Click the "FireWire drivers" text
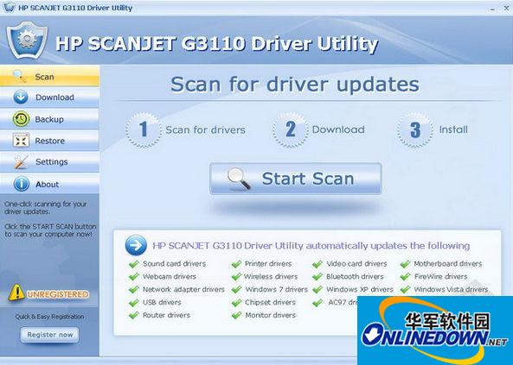The height and width of the screenshot is (365, 513). pyautogui.click(x=440, y=276)
